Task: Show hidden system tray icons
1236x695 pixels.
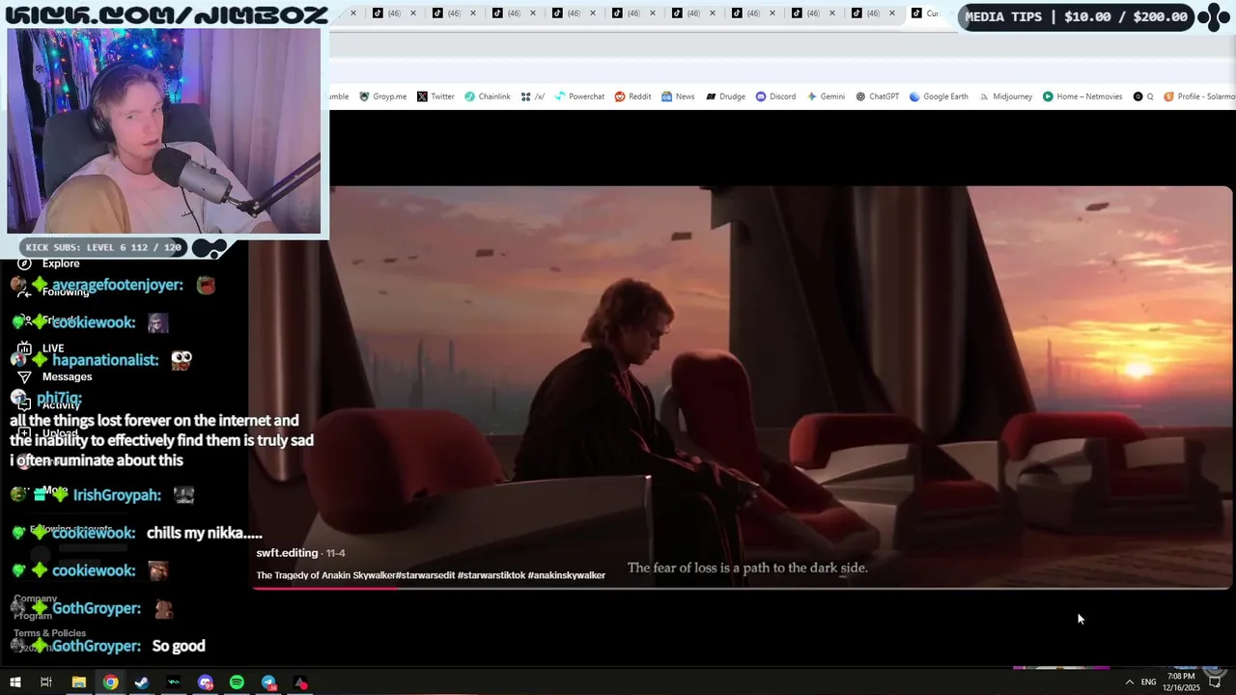Action: (1129, 682)
